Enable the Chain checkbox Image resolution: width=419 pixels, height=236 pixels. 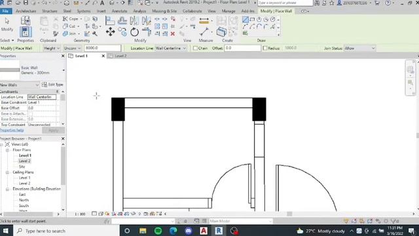[x=195, y=48]
